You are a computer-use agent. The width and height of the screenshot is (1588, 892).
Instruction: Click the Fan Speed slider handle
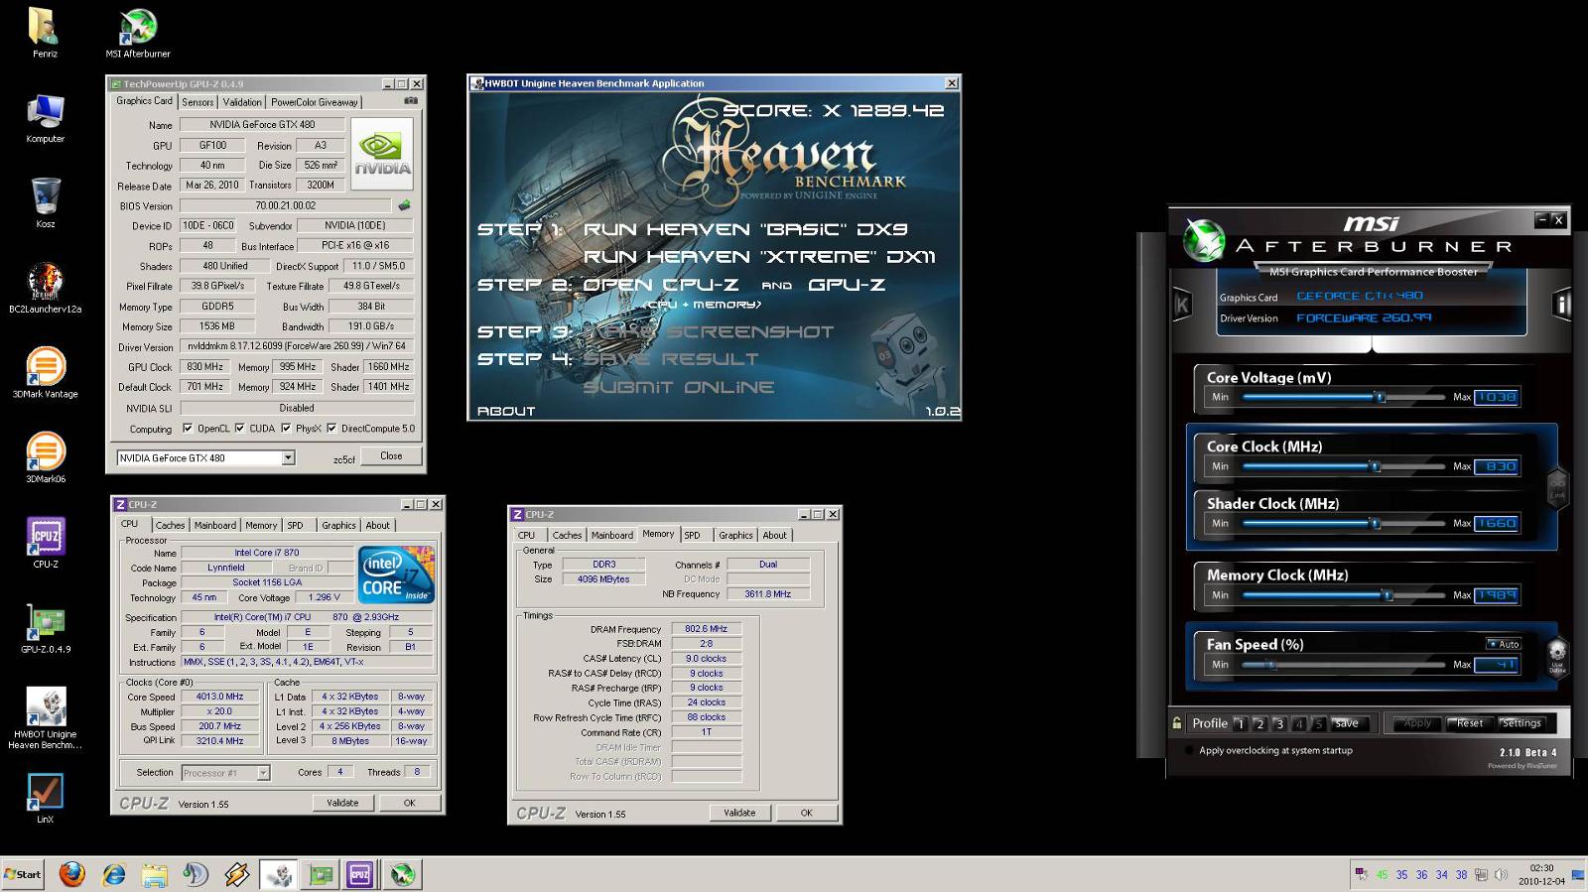coord(1271,665)
